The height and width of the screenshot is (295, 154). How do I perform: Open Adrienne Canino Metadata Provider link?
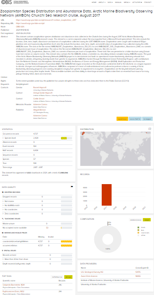coord(40,104)
